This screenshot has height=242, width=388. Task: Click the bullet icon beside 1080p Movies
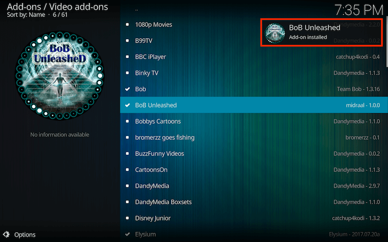(127, 25)
